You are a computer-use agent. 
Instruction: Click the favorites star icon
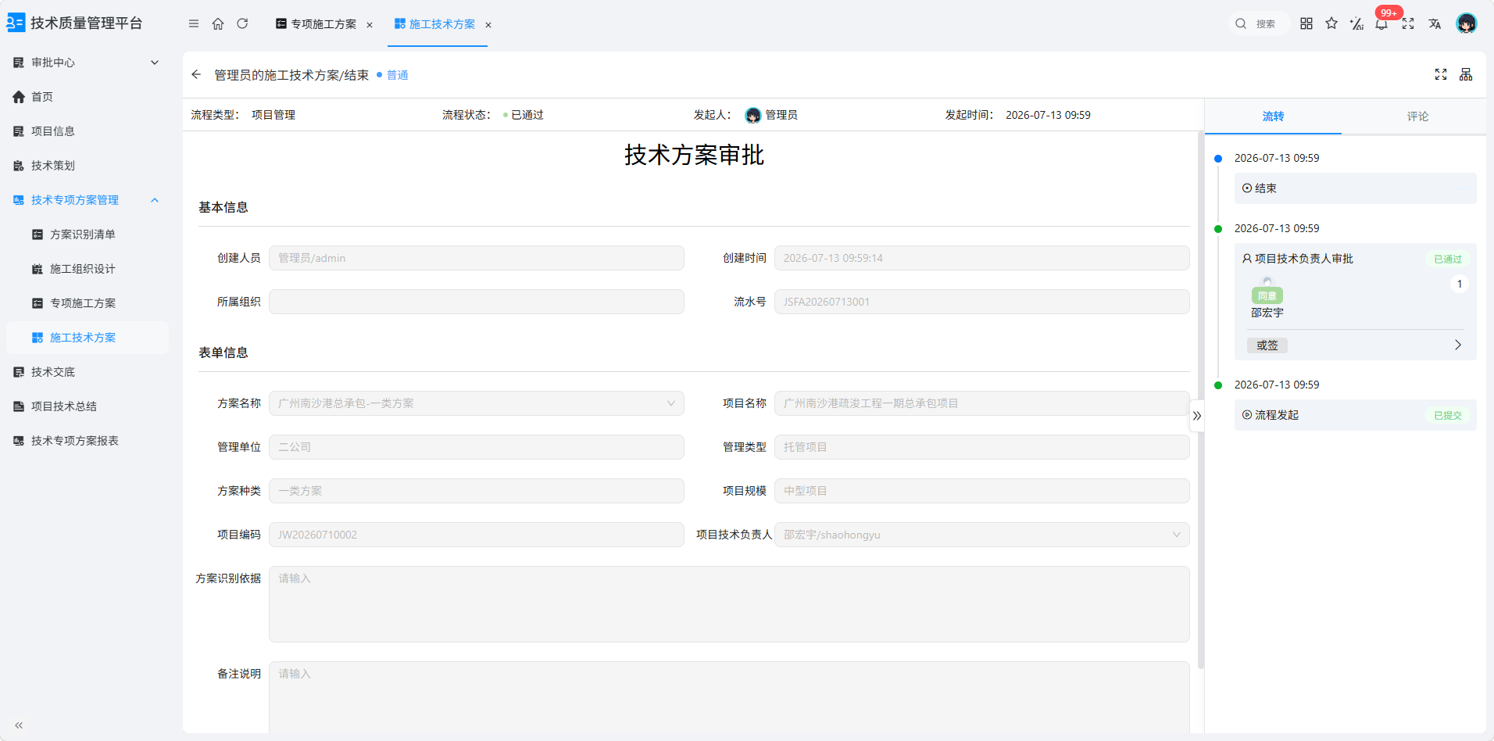coord(1331,23)
